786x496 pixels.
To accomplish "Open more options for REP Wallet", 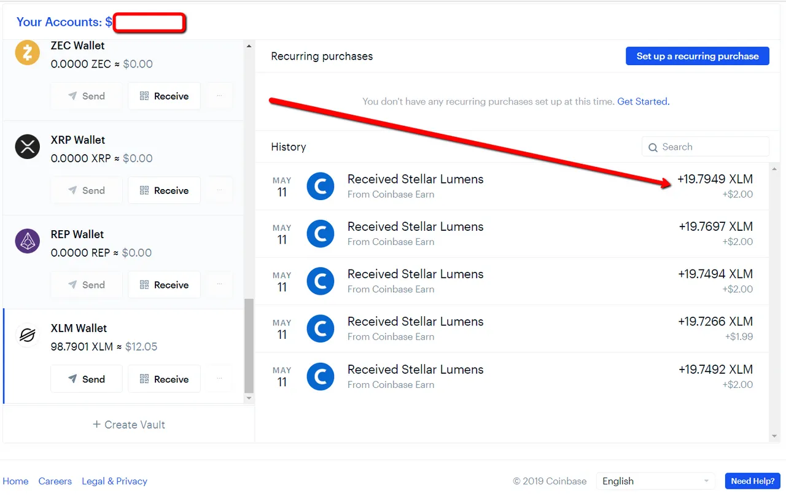I will click(x=219, y=285).
